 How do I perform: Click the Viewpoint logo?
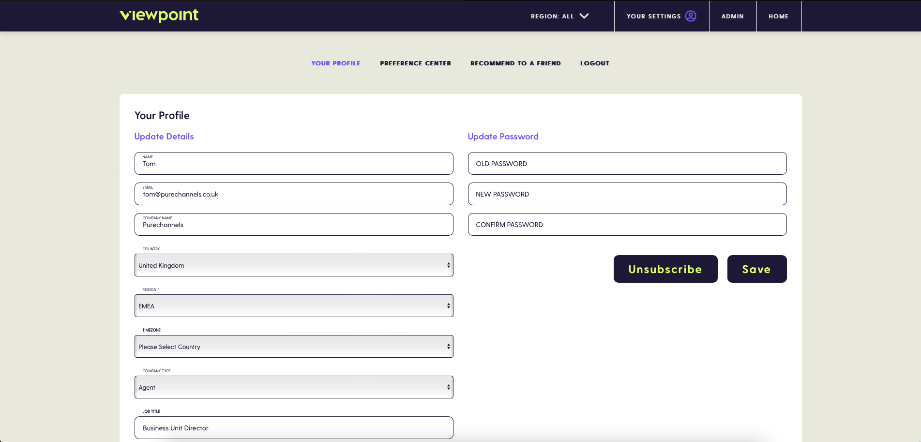point(159,15)
